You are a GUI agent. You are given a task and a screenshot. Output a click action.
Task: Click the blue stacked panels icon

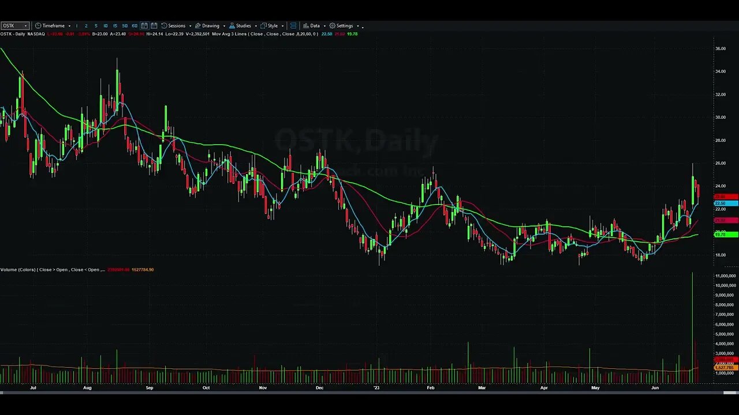point(293,26)
